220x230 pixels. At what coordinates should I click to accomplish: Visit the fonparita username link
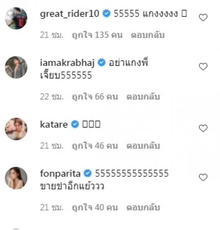pos(61,173)
